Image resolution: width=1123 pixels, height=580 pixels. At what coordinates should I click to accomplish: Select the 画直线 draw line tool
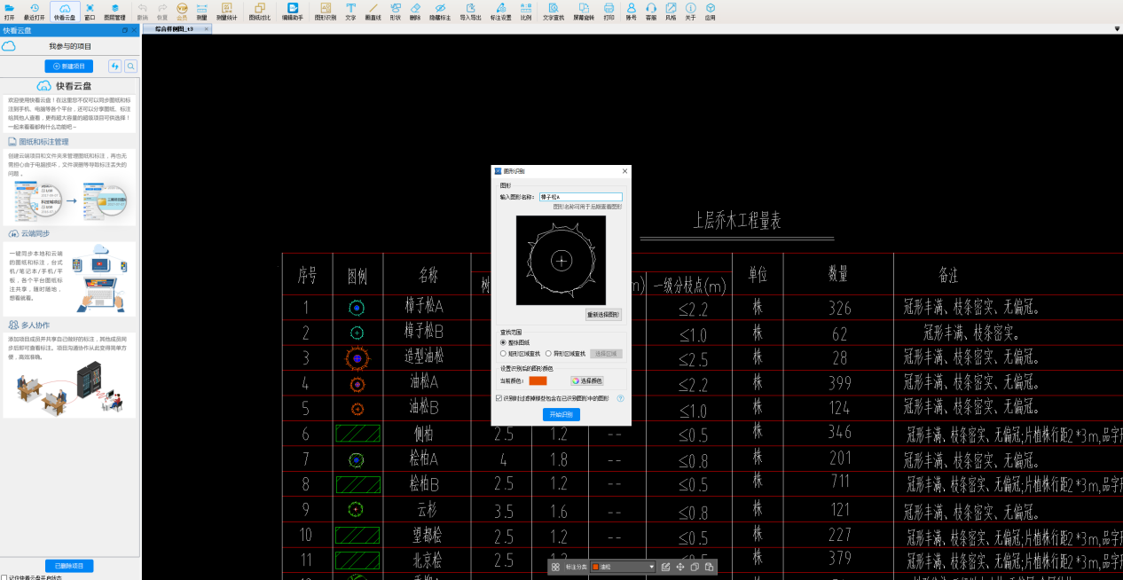click(x=373, y=11)
